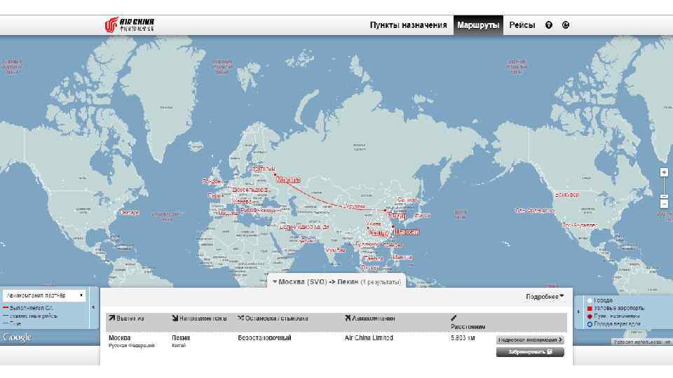Screen dimensions: 673x378
Task: Open the Авиакомпания партнёр dropdown
Action: pos(44,295)
